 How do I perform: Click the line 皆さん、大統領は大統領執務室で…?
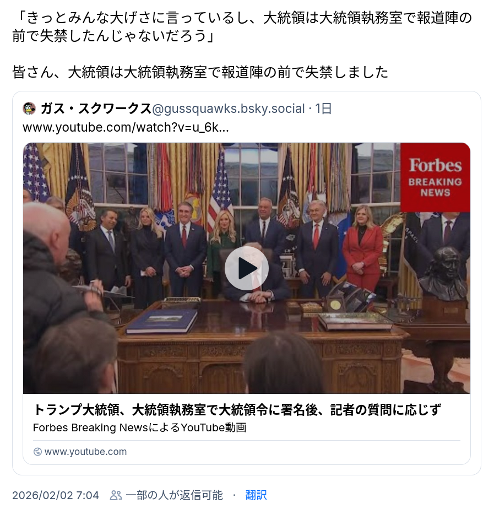point(200,72)
